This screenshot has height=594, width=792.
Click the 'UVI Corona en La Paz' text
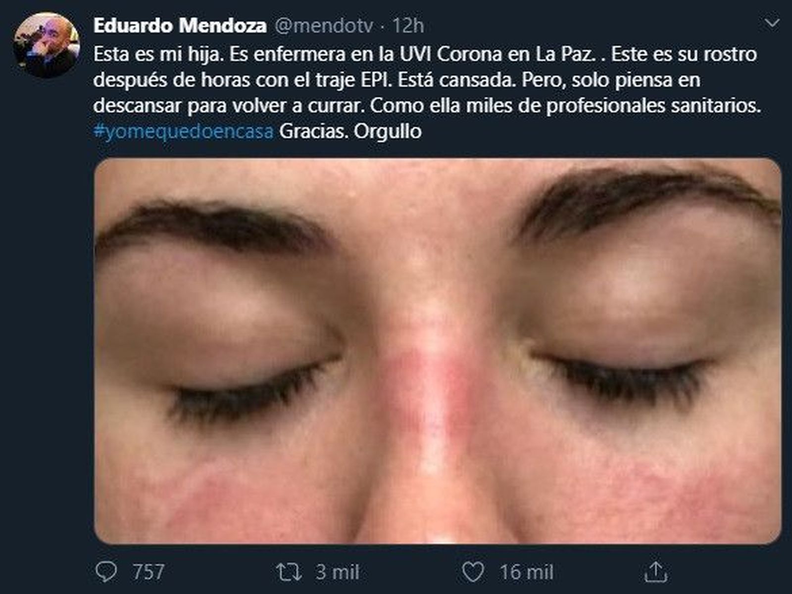coord(496,54)
